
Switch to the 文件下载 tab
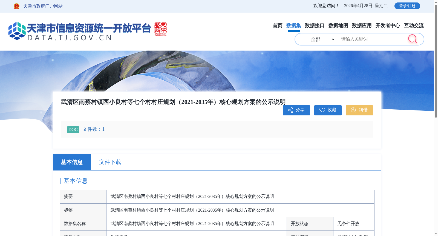click(110, 162)
